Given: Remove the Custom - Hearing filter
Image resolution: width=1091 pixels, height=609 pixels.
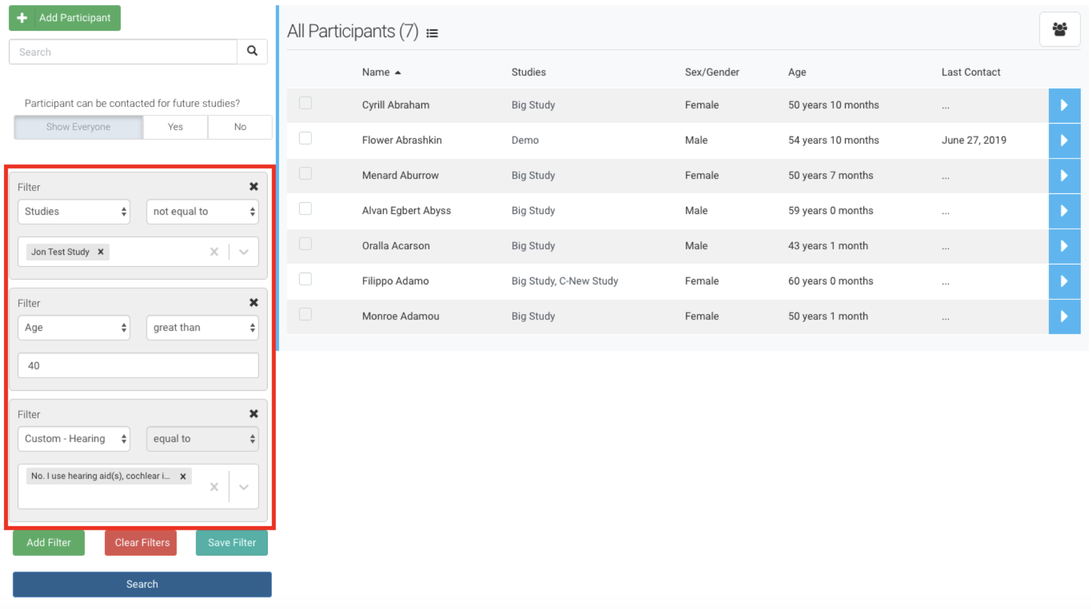Looking at the screenshot, I should pos(254,414).
